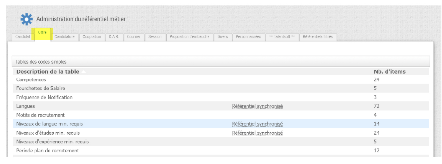Open the Compétences table row
442x164 pixels.
[x=31, y=80]
